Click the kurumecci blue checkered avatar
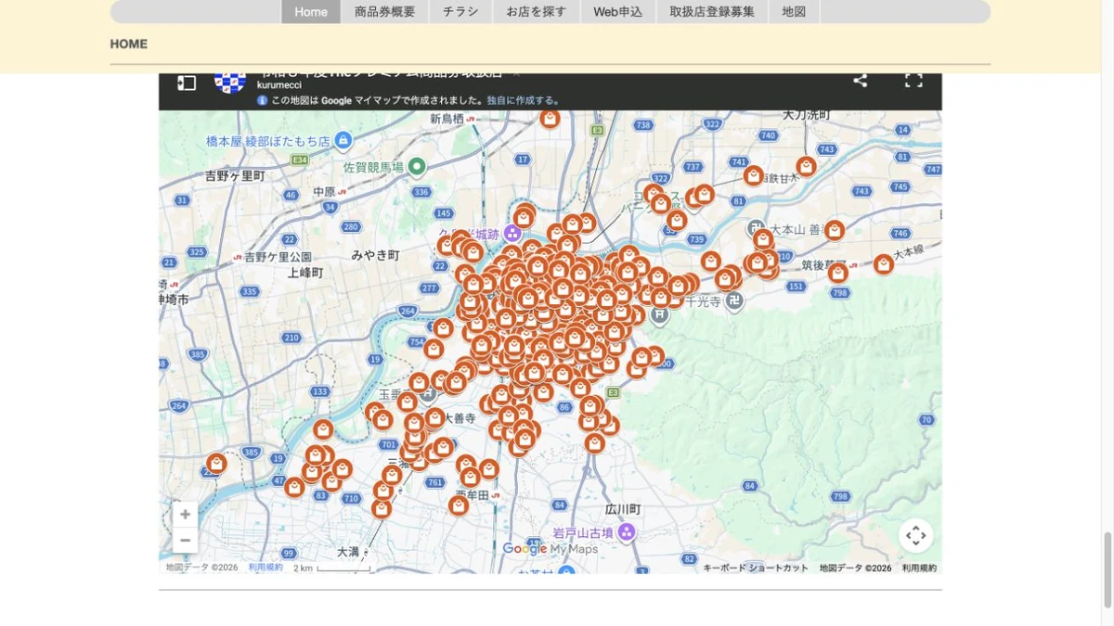The width and height of the screenshot is (1114, 626). [230, 82]
